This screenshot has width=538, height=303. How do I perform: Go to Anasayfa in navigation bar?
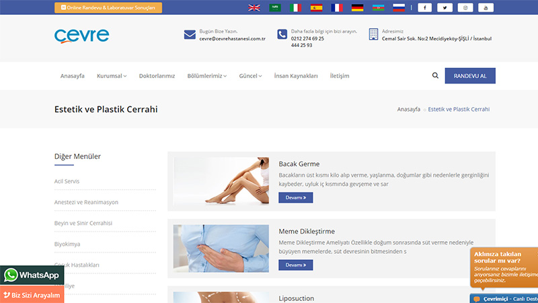pos(73,75)
